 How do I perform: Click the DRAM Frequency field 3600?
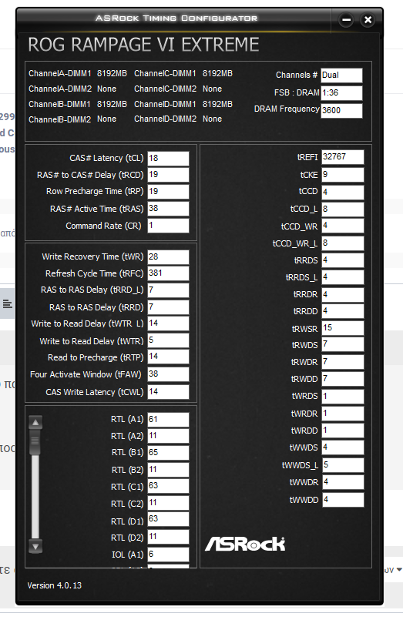pos(341,110)
